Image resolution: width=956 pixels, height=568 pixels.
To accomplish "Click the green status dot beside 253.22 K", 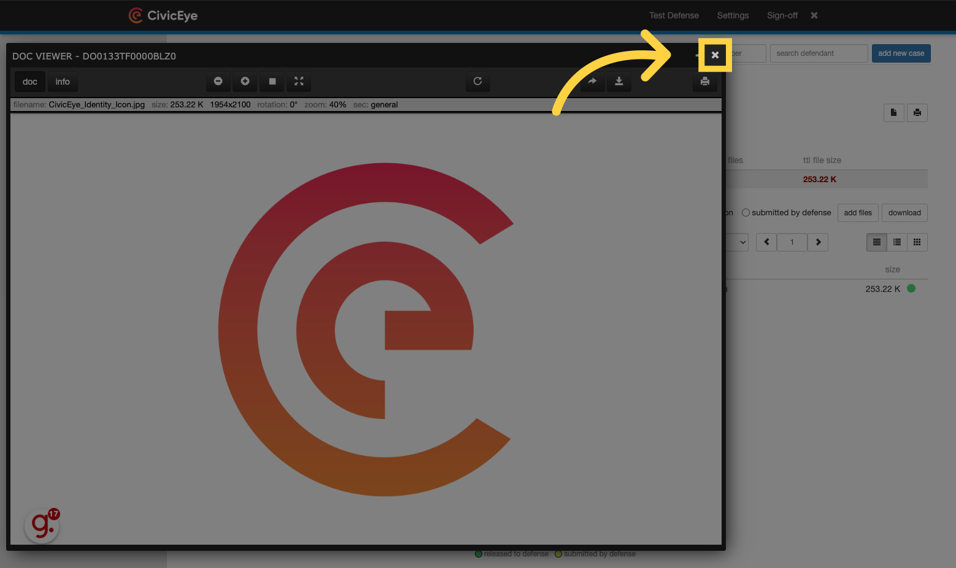I will pos(911,288).
